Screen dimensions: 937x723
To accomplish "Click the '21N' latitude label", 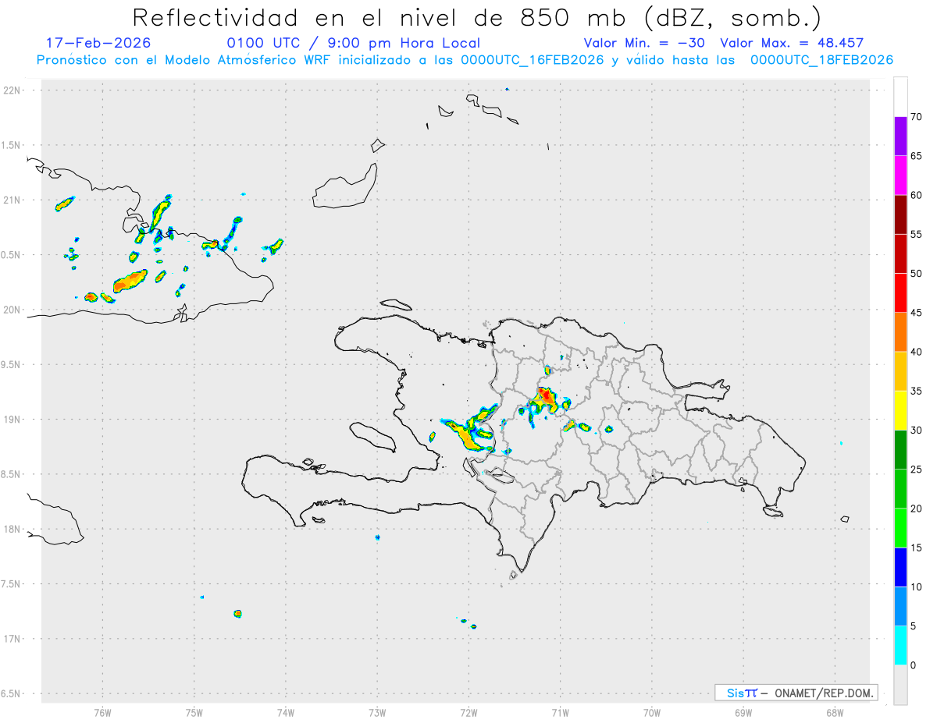I will click(x=13, y=200).
